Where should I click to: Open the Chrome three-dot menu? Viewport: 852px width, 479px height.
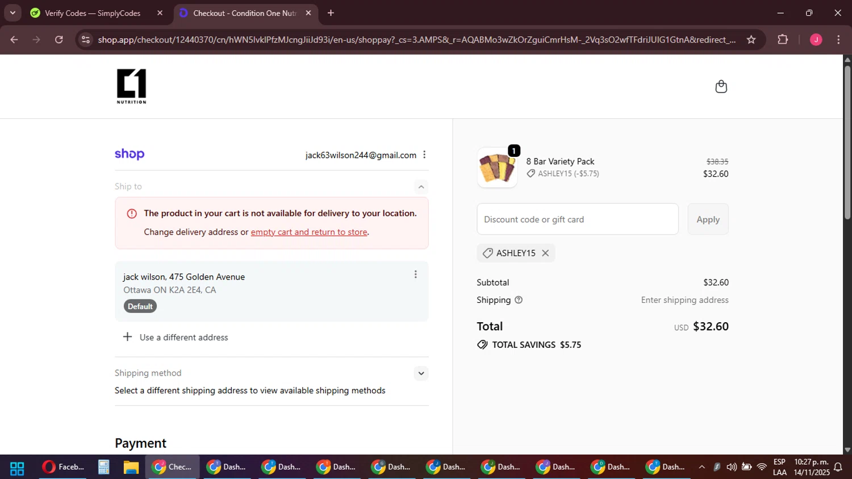pyautogui.click(x=838, y=40)
